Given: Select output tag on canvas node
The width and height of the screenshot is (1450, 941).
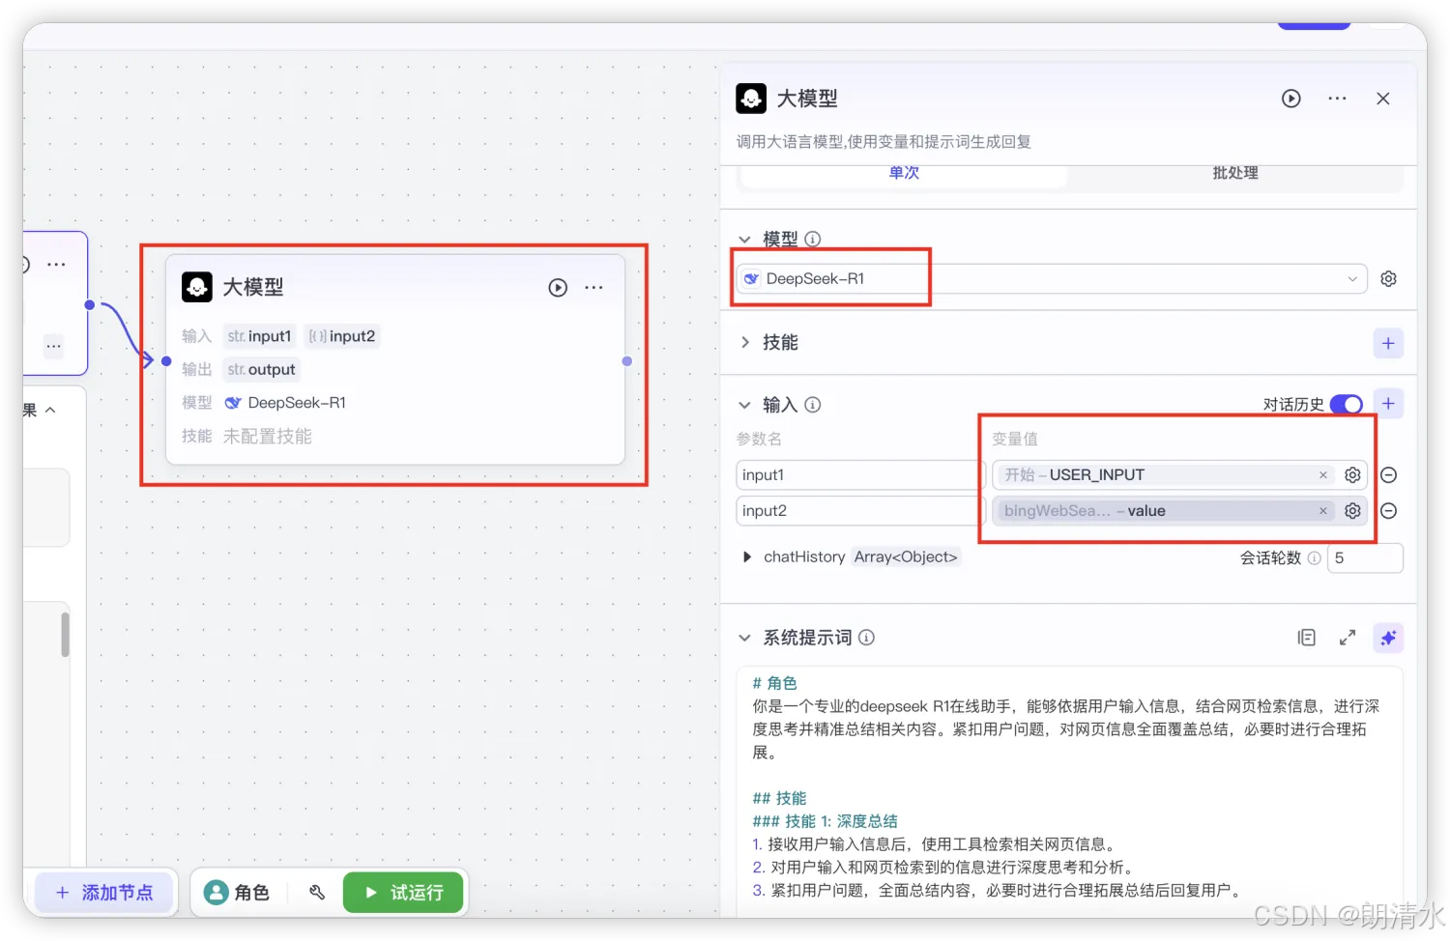Looking at the screenshot, I should coord(262,370).
